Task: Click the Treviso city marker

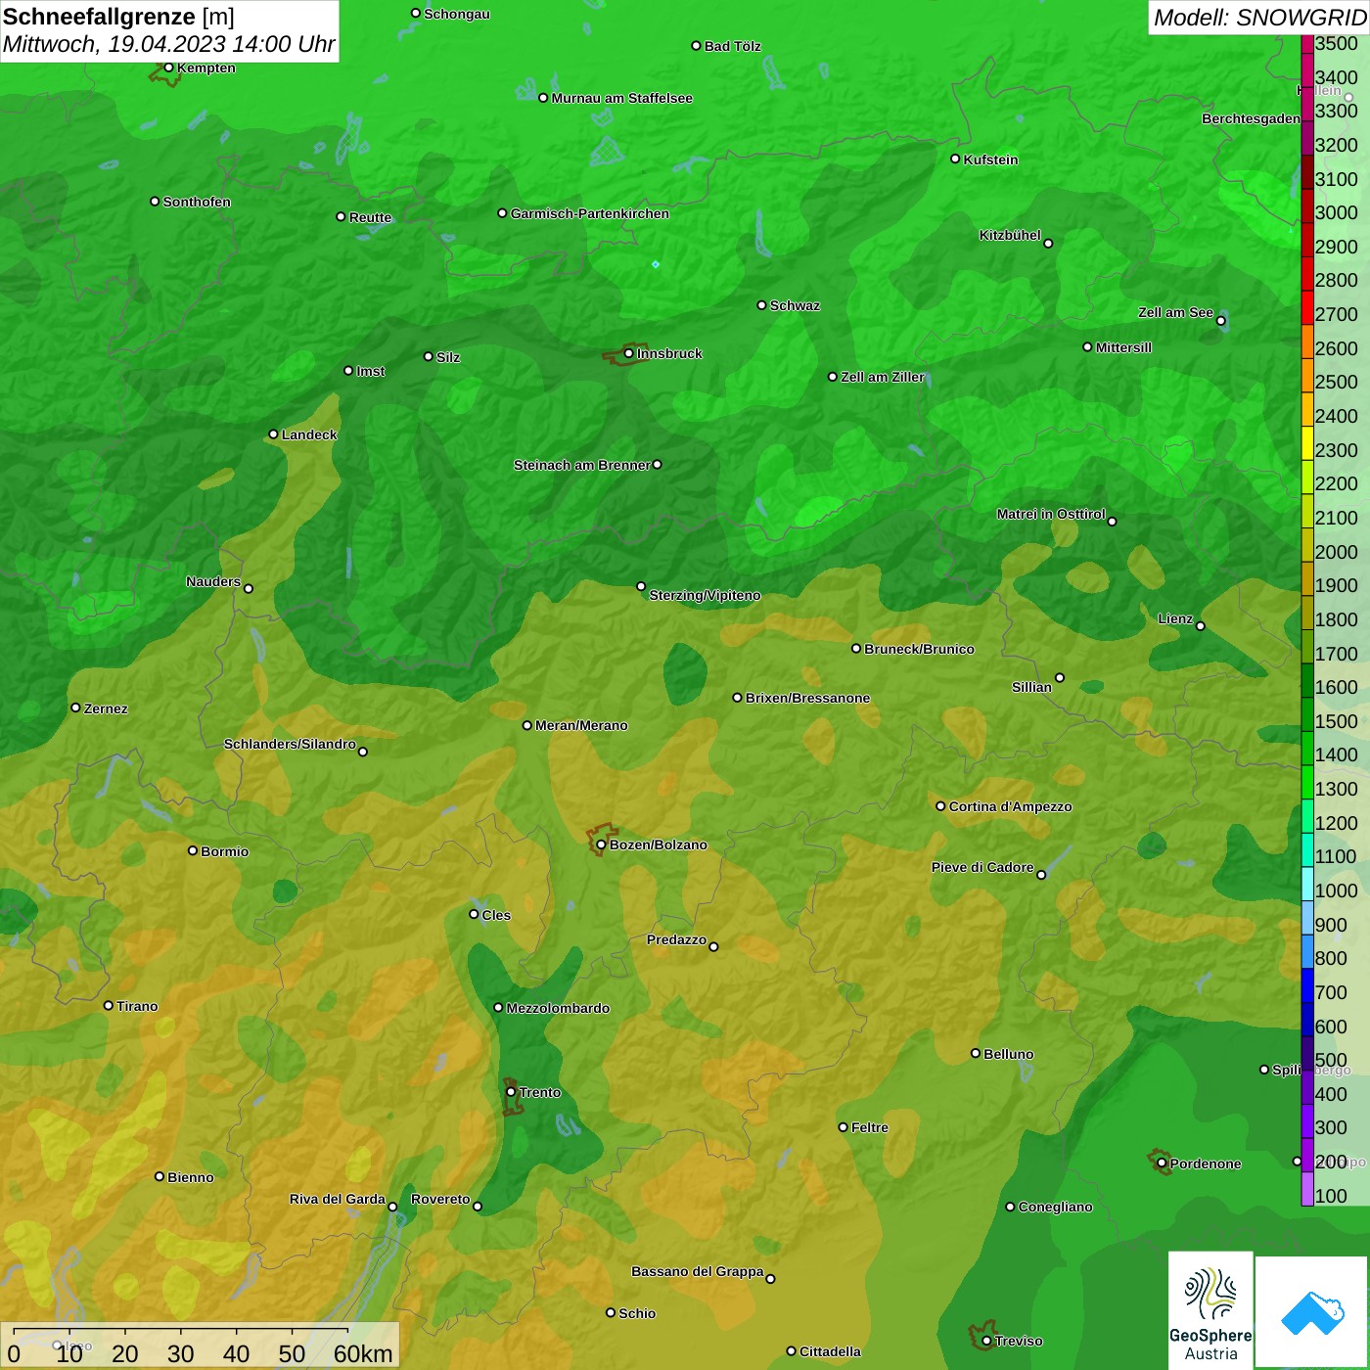Action: pyautogui.click(x=986, y=1341)
